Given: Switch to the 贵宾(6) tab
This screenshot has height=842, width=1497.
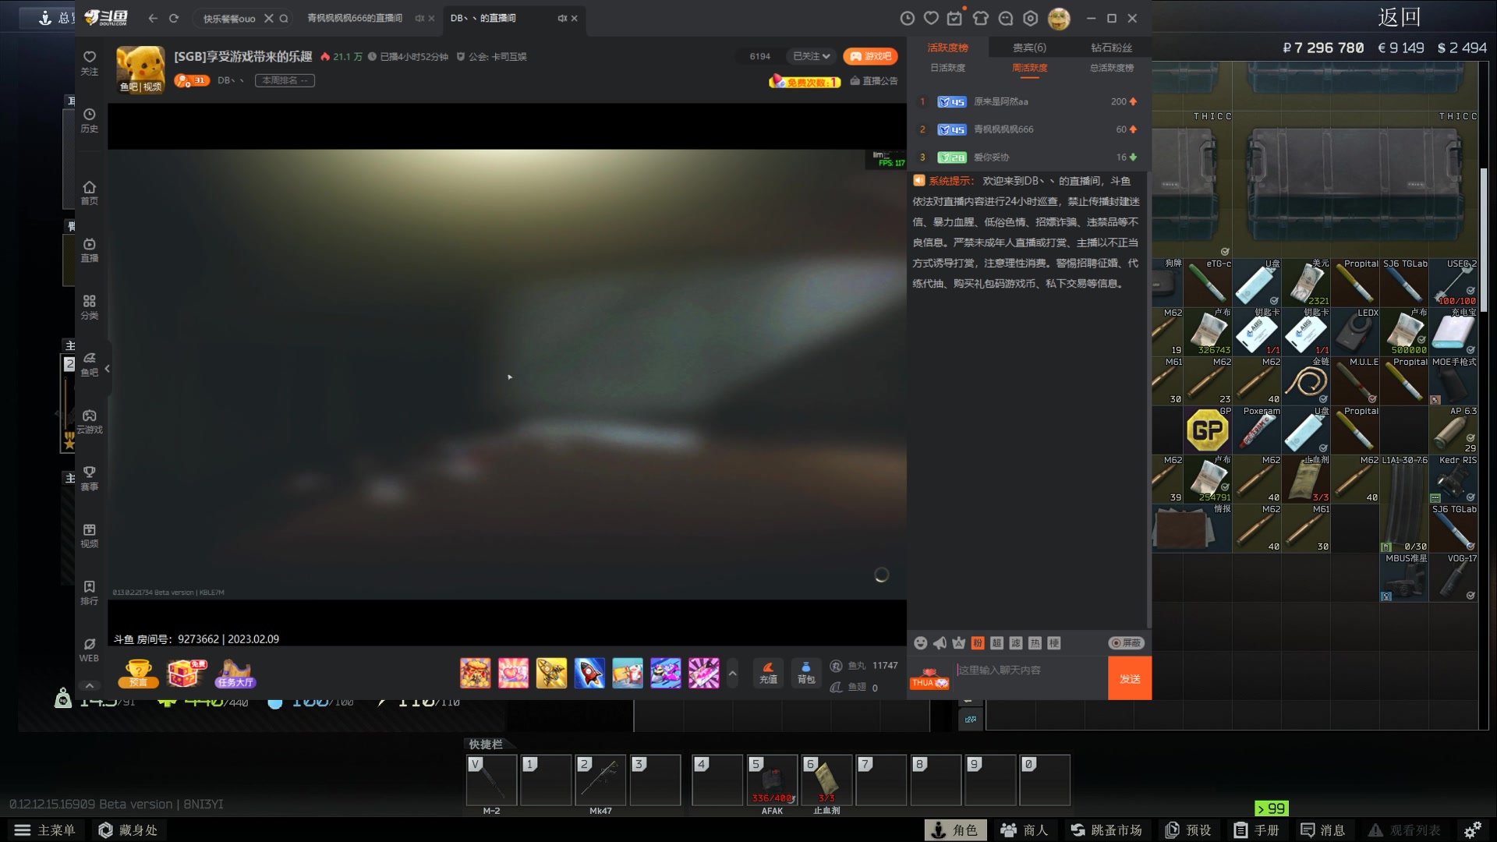Looking at the screenshot, I should click(1029, 48).
